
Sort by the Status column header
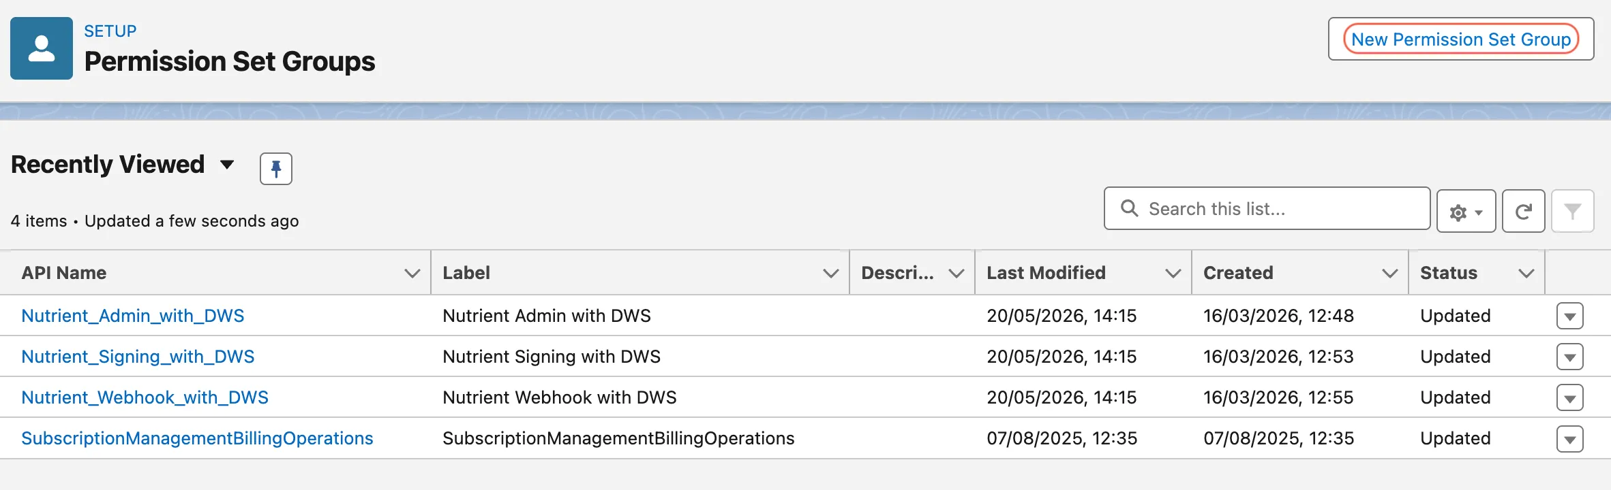[x=1449, y=273]
